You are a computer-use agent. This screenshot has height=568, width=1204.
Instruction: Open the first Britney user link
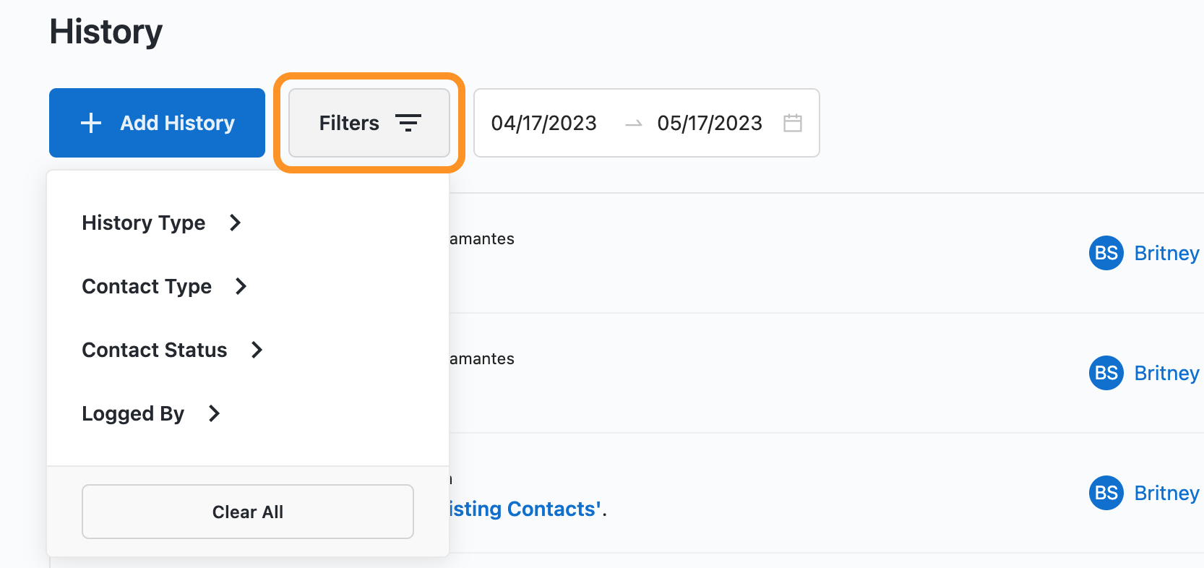click(x=1166, y=253)
